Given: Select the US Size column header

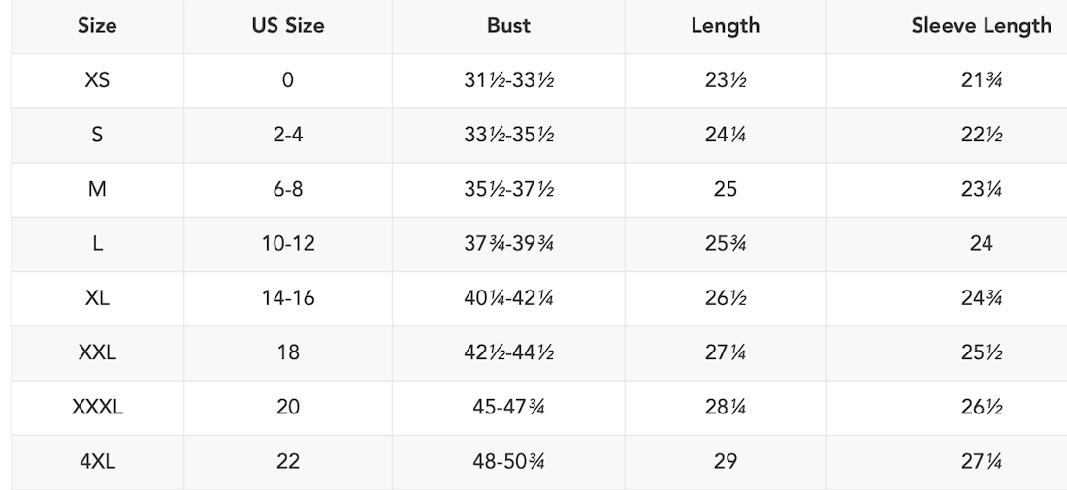Looking at the screenshot, I should [288, 26].
